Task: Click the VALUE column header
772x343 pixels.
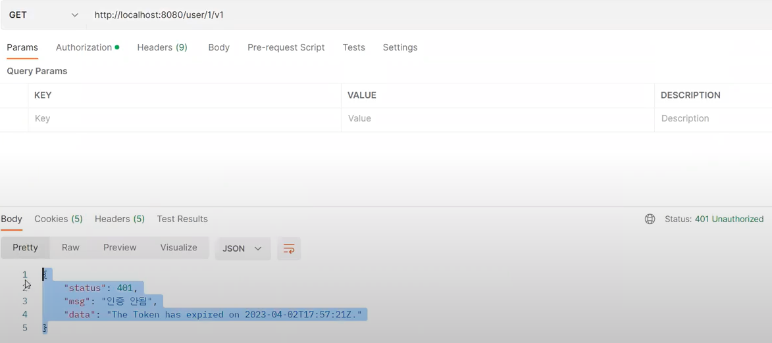Action: pos(362,95)
